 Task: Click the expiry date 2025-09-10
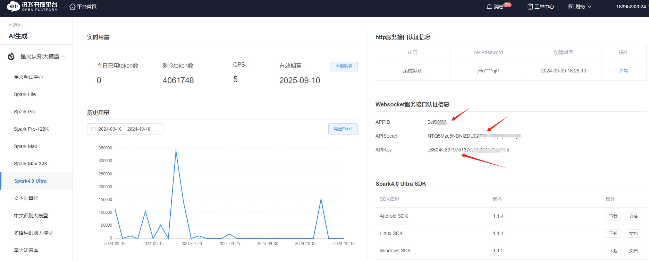(300, 80)
